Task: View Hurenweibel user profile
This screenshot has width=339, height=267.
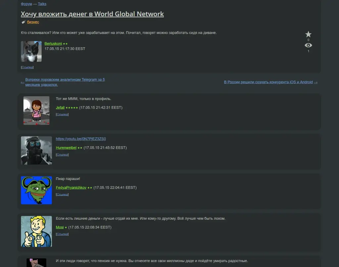Action: [x=66, y=148]
